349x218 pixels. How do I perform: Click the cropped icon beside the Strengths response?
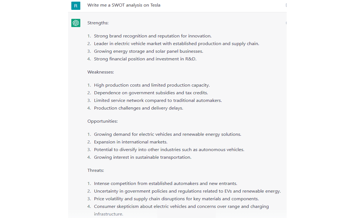286,23
